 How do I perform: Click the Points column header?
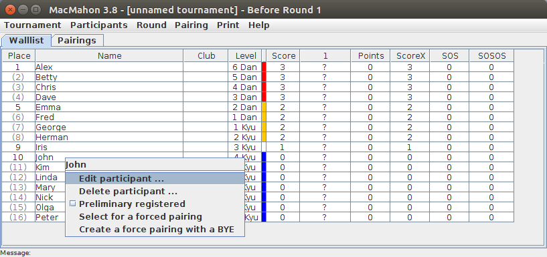(x=370, y=55)
